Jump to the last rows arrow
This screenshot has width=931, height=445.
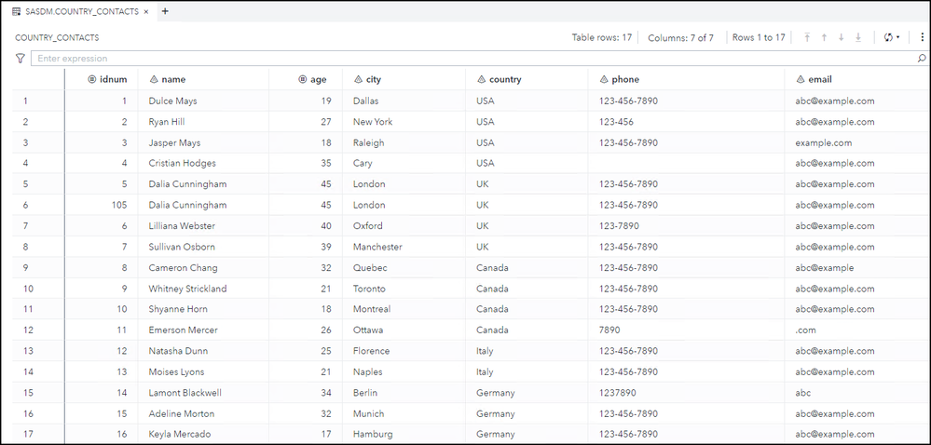858,37
